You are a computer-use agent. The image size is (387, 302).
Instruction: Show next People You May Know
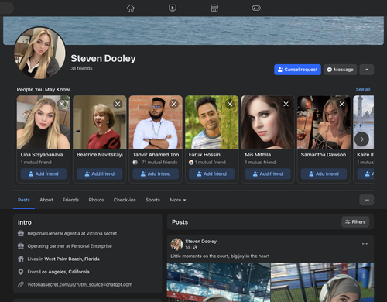pos(361,139)
